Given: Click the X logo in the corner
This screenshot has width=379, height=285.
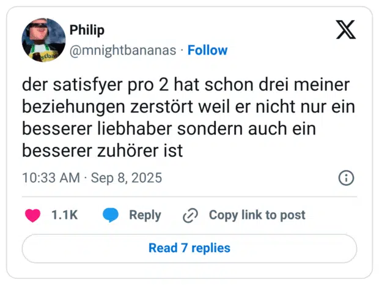Looking at the screenshot, I should 346,29.
